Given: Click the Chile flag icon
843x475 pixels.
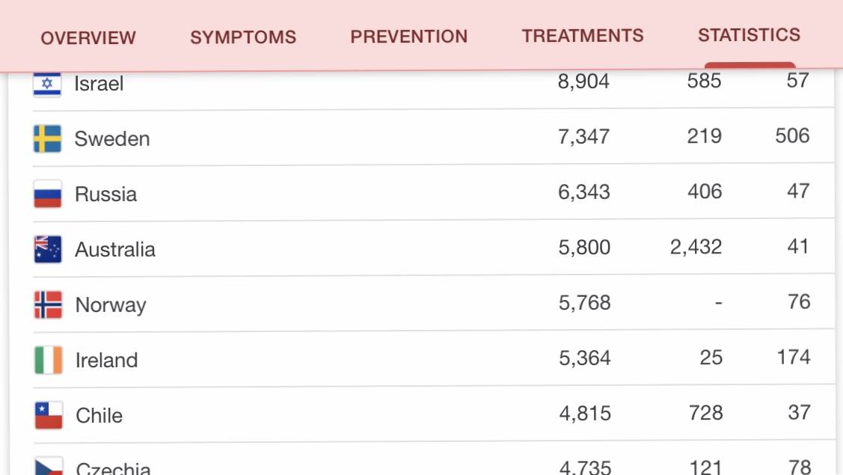Looking at the screenshot, I should pos(49,415).
